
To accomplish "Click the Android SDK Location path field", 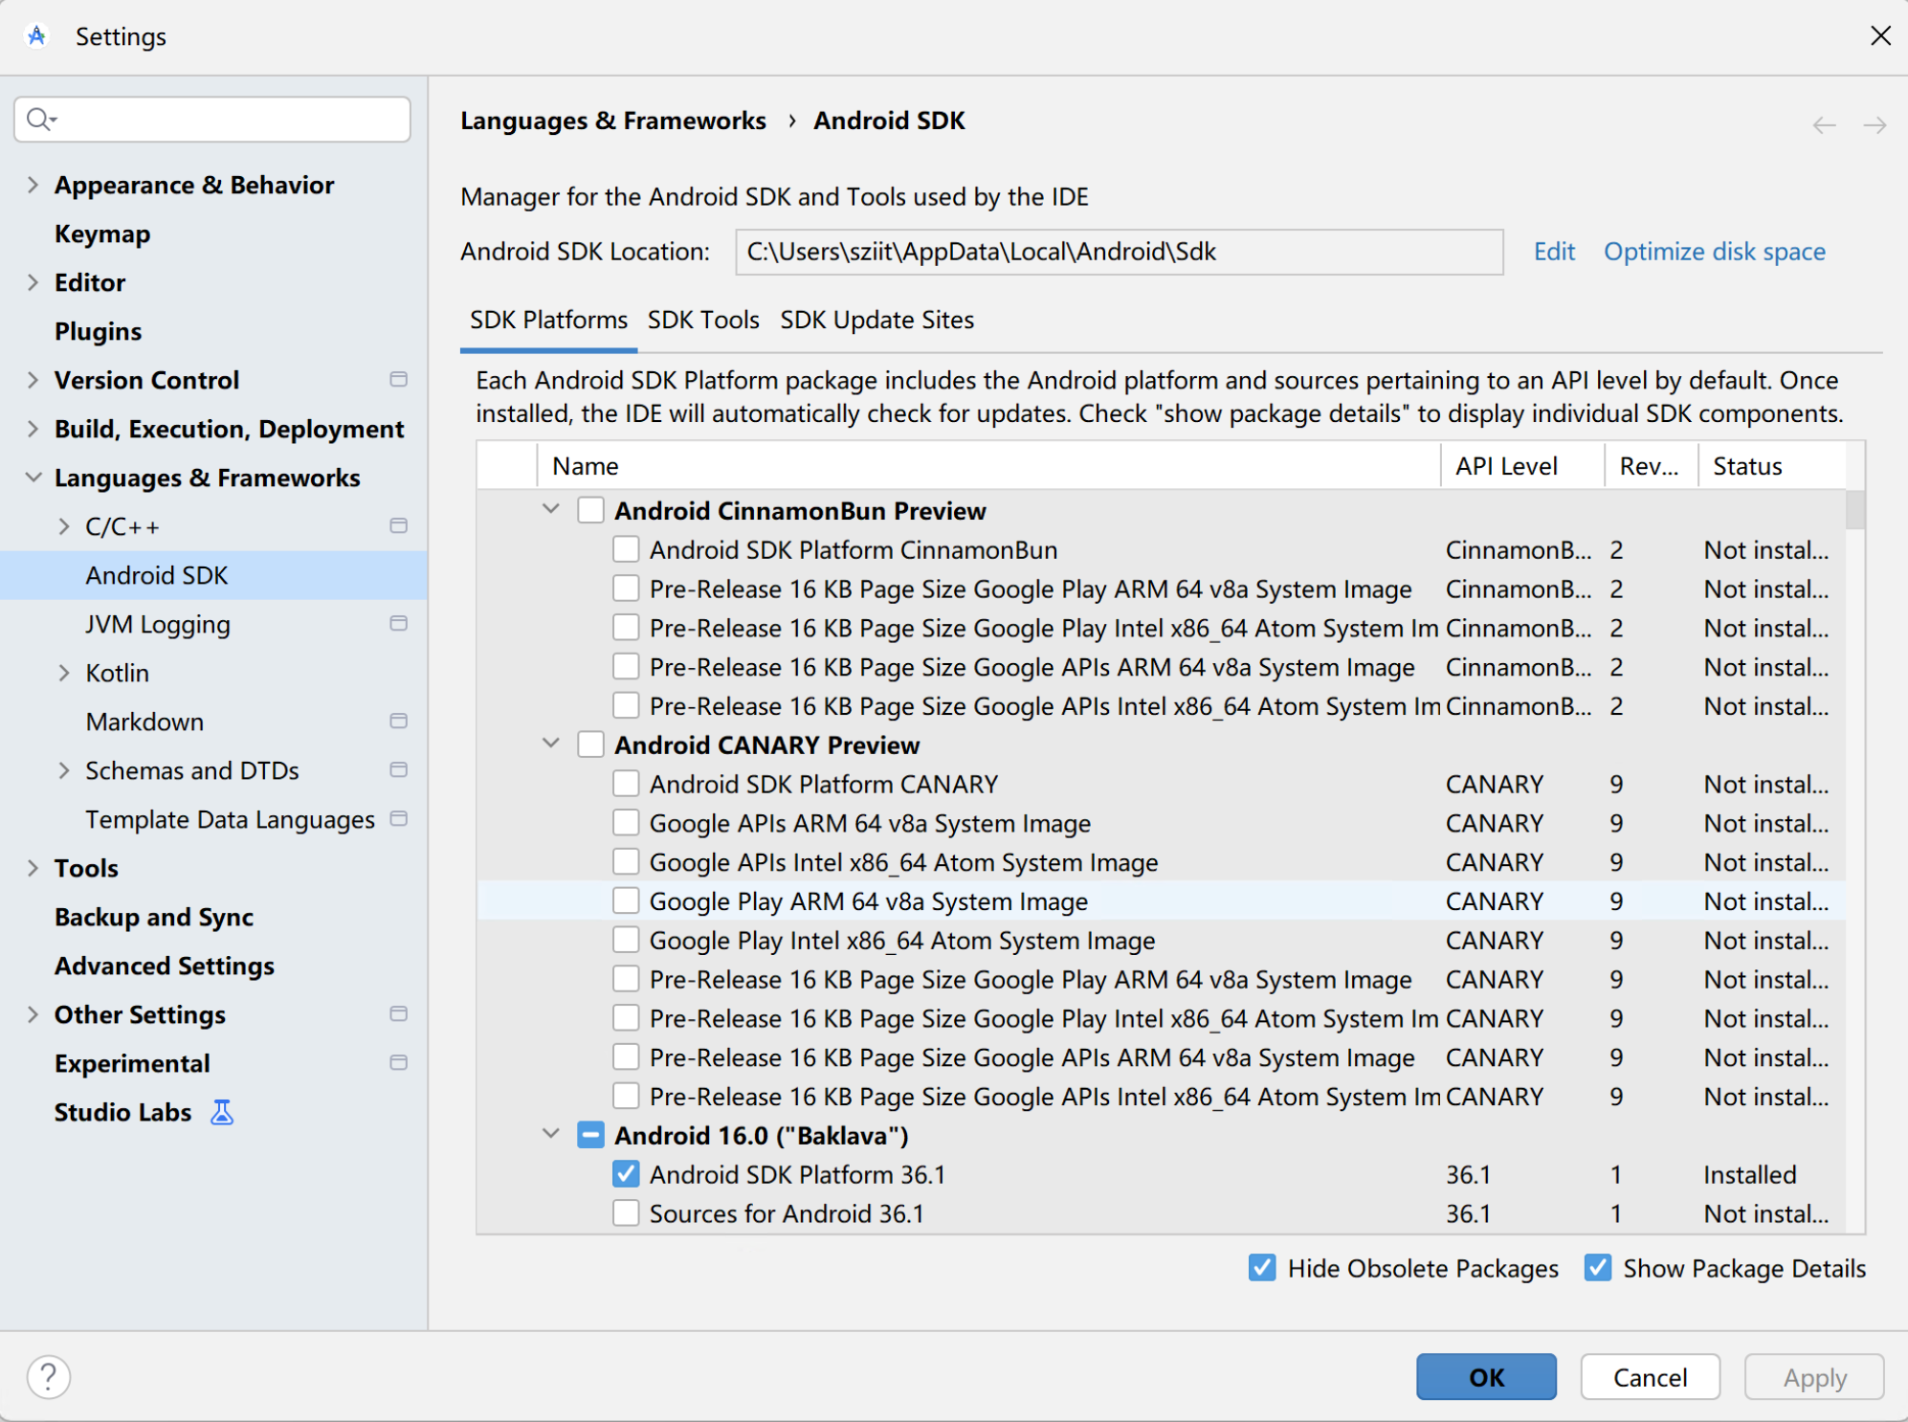I will (1119, 252).
